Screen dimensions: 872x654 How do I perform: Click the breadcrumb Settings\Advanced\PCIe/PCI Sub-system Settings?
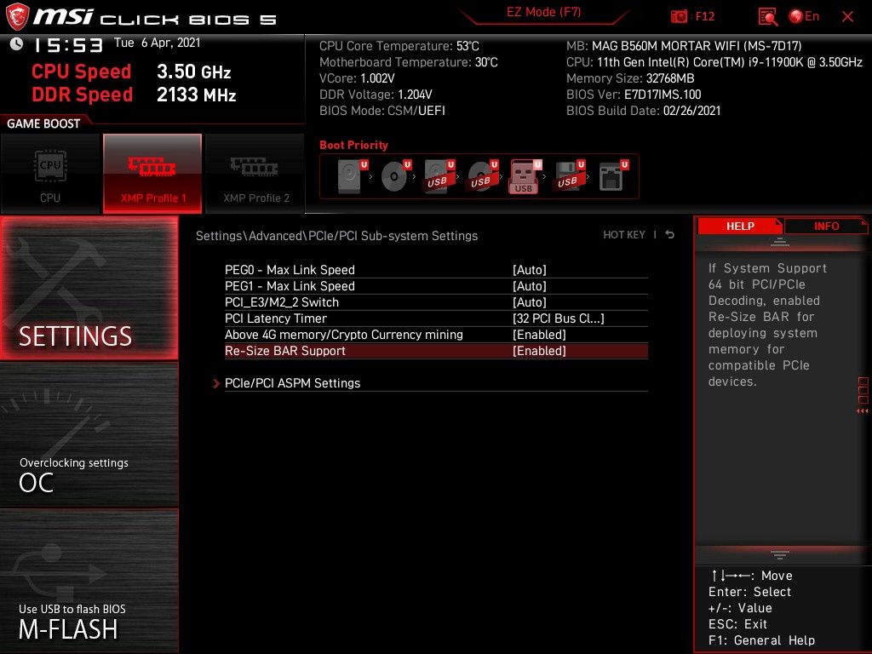coord(336,236)
